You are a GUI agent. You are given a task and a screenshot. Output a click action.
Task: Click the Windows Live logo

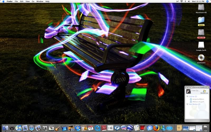204,92
